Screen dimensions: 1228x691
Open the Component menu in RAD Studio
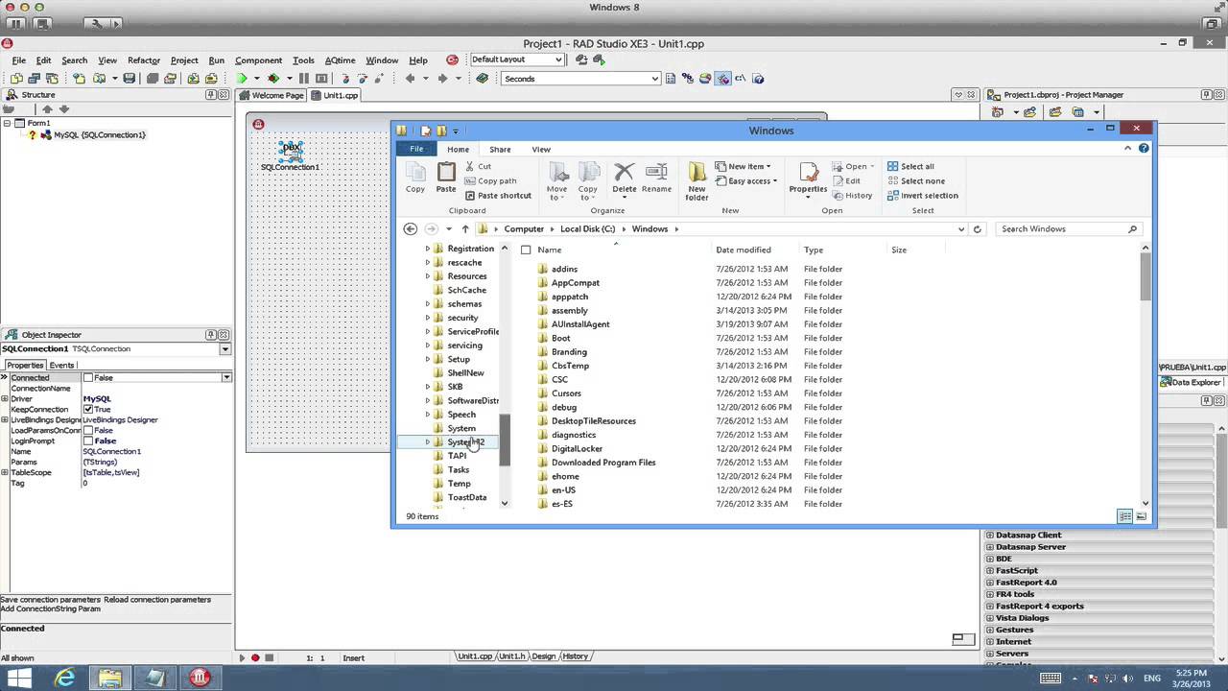pyautogui.click(x=258, y=60)
